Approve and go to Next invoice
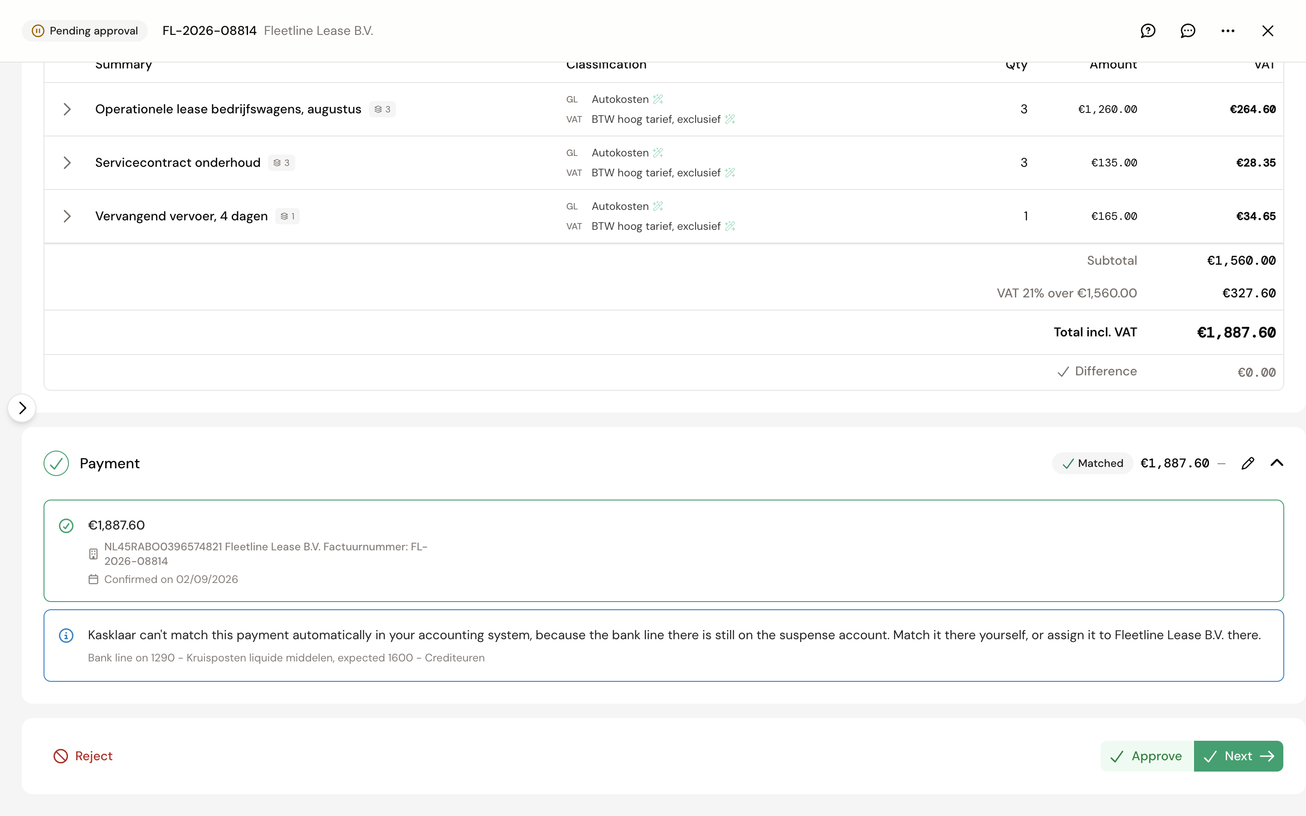Viewport: 1306px width, 816px height. (1238, 756)
